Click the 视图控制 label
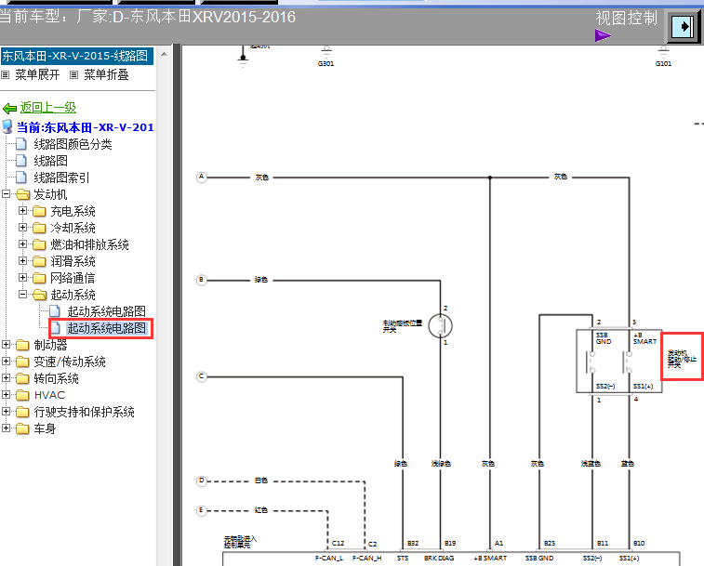This screenshot has width=704, height=566. [627, 19]
